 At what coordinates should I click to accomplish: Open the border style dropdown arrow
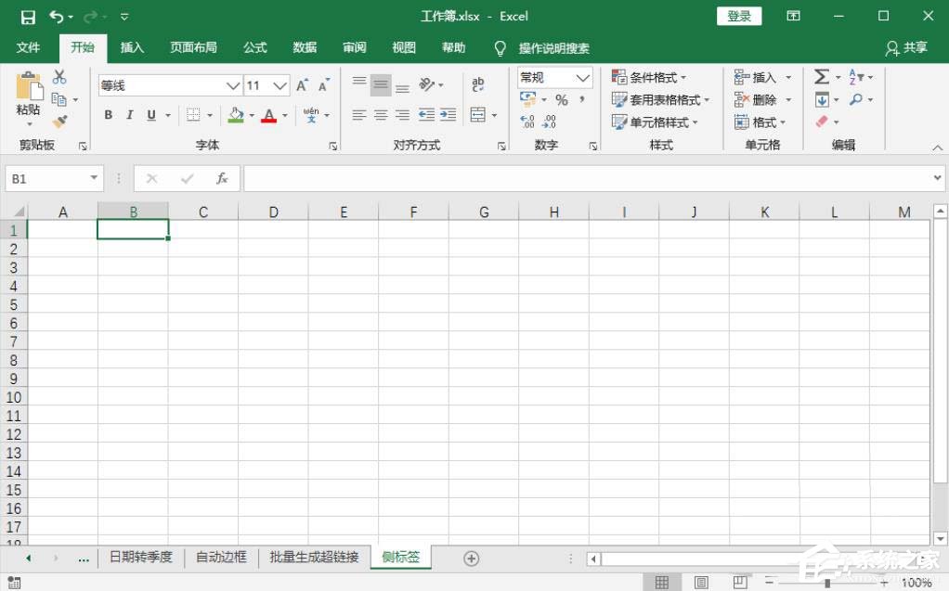click(x=210, y=115)
